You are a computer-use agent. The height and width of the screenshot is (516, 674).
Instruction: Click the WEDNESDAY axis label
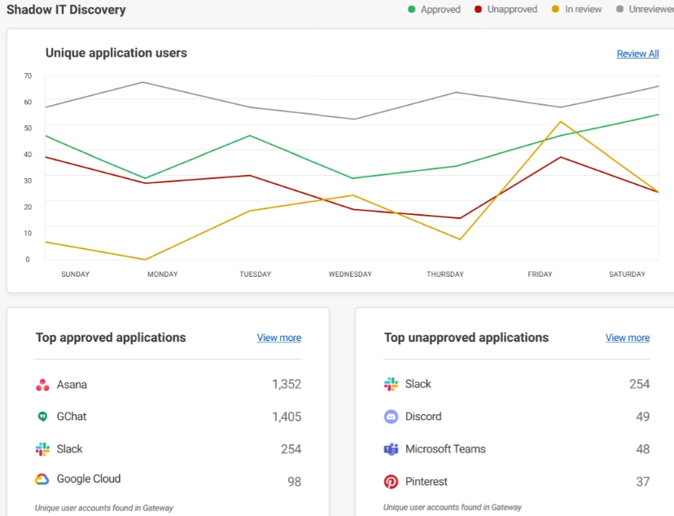(350, 274)
